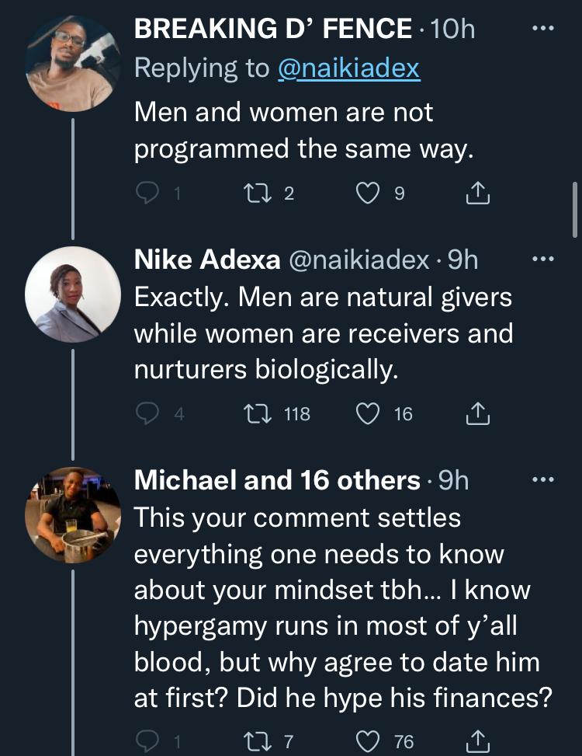Open the @naikiadex mention link

point(348,68)
